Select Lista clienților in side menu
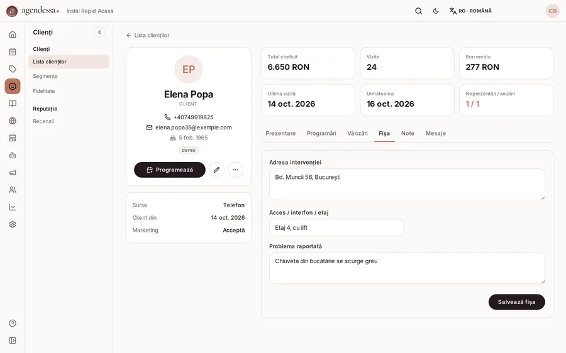566x353 pixels. [x=69, y=62]
